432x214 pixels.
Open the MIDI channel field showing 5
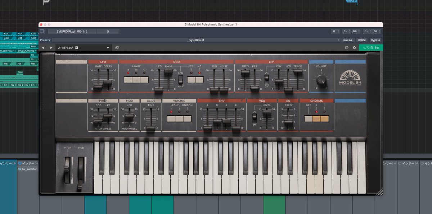click(x=108, y=32)
